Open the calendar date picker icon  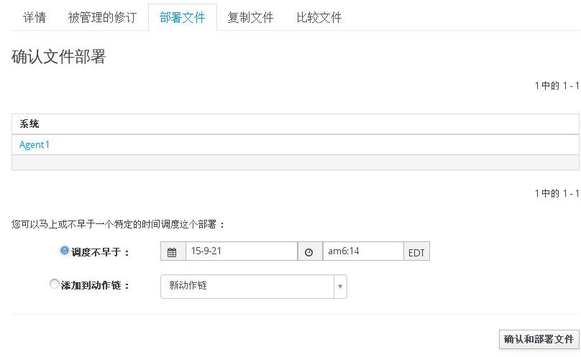173,252
